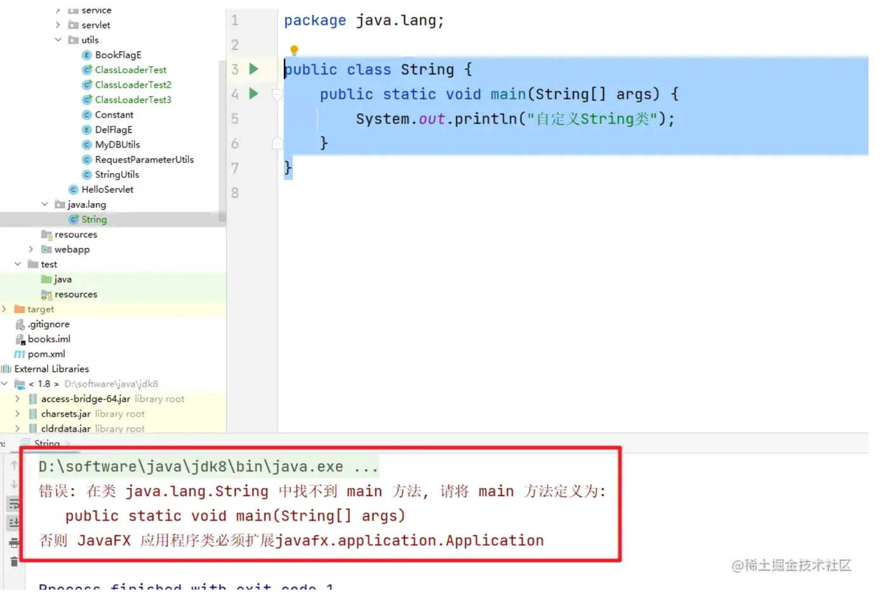Expand the servlet package

[58, 25]
